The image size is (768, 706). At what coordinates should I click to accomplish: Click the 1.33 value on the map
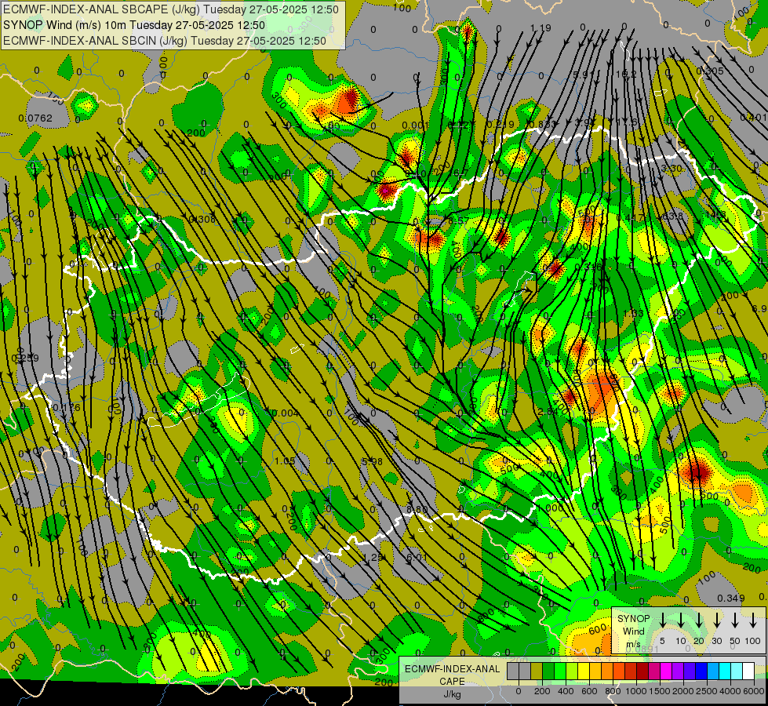[633, 313]
